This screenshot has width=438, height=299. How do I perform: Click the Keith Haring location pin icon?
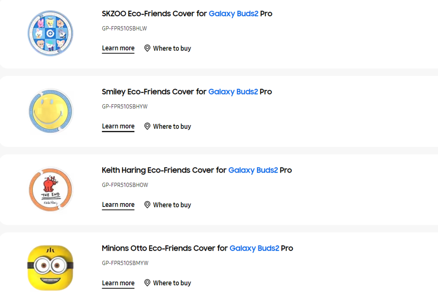[x=147, y=205]
